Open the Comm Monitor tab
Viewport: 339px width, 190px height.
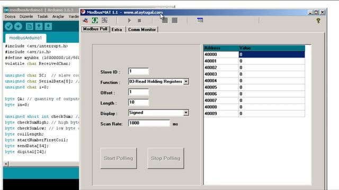coord(142,30)
